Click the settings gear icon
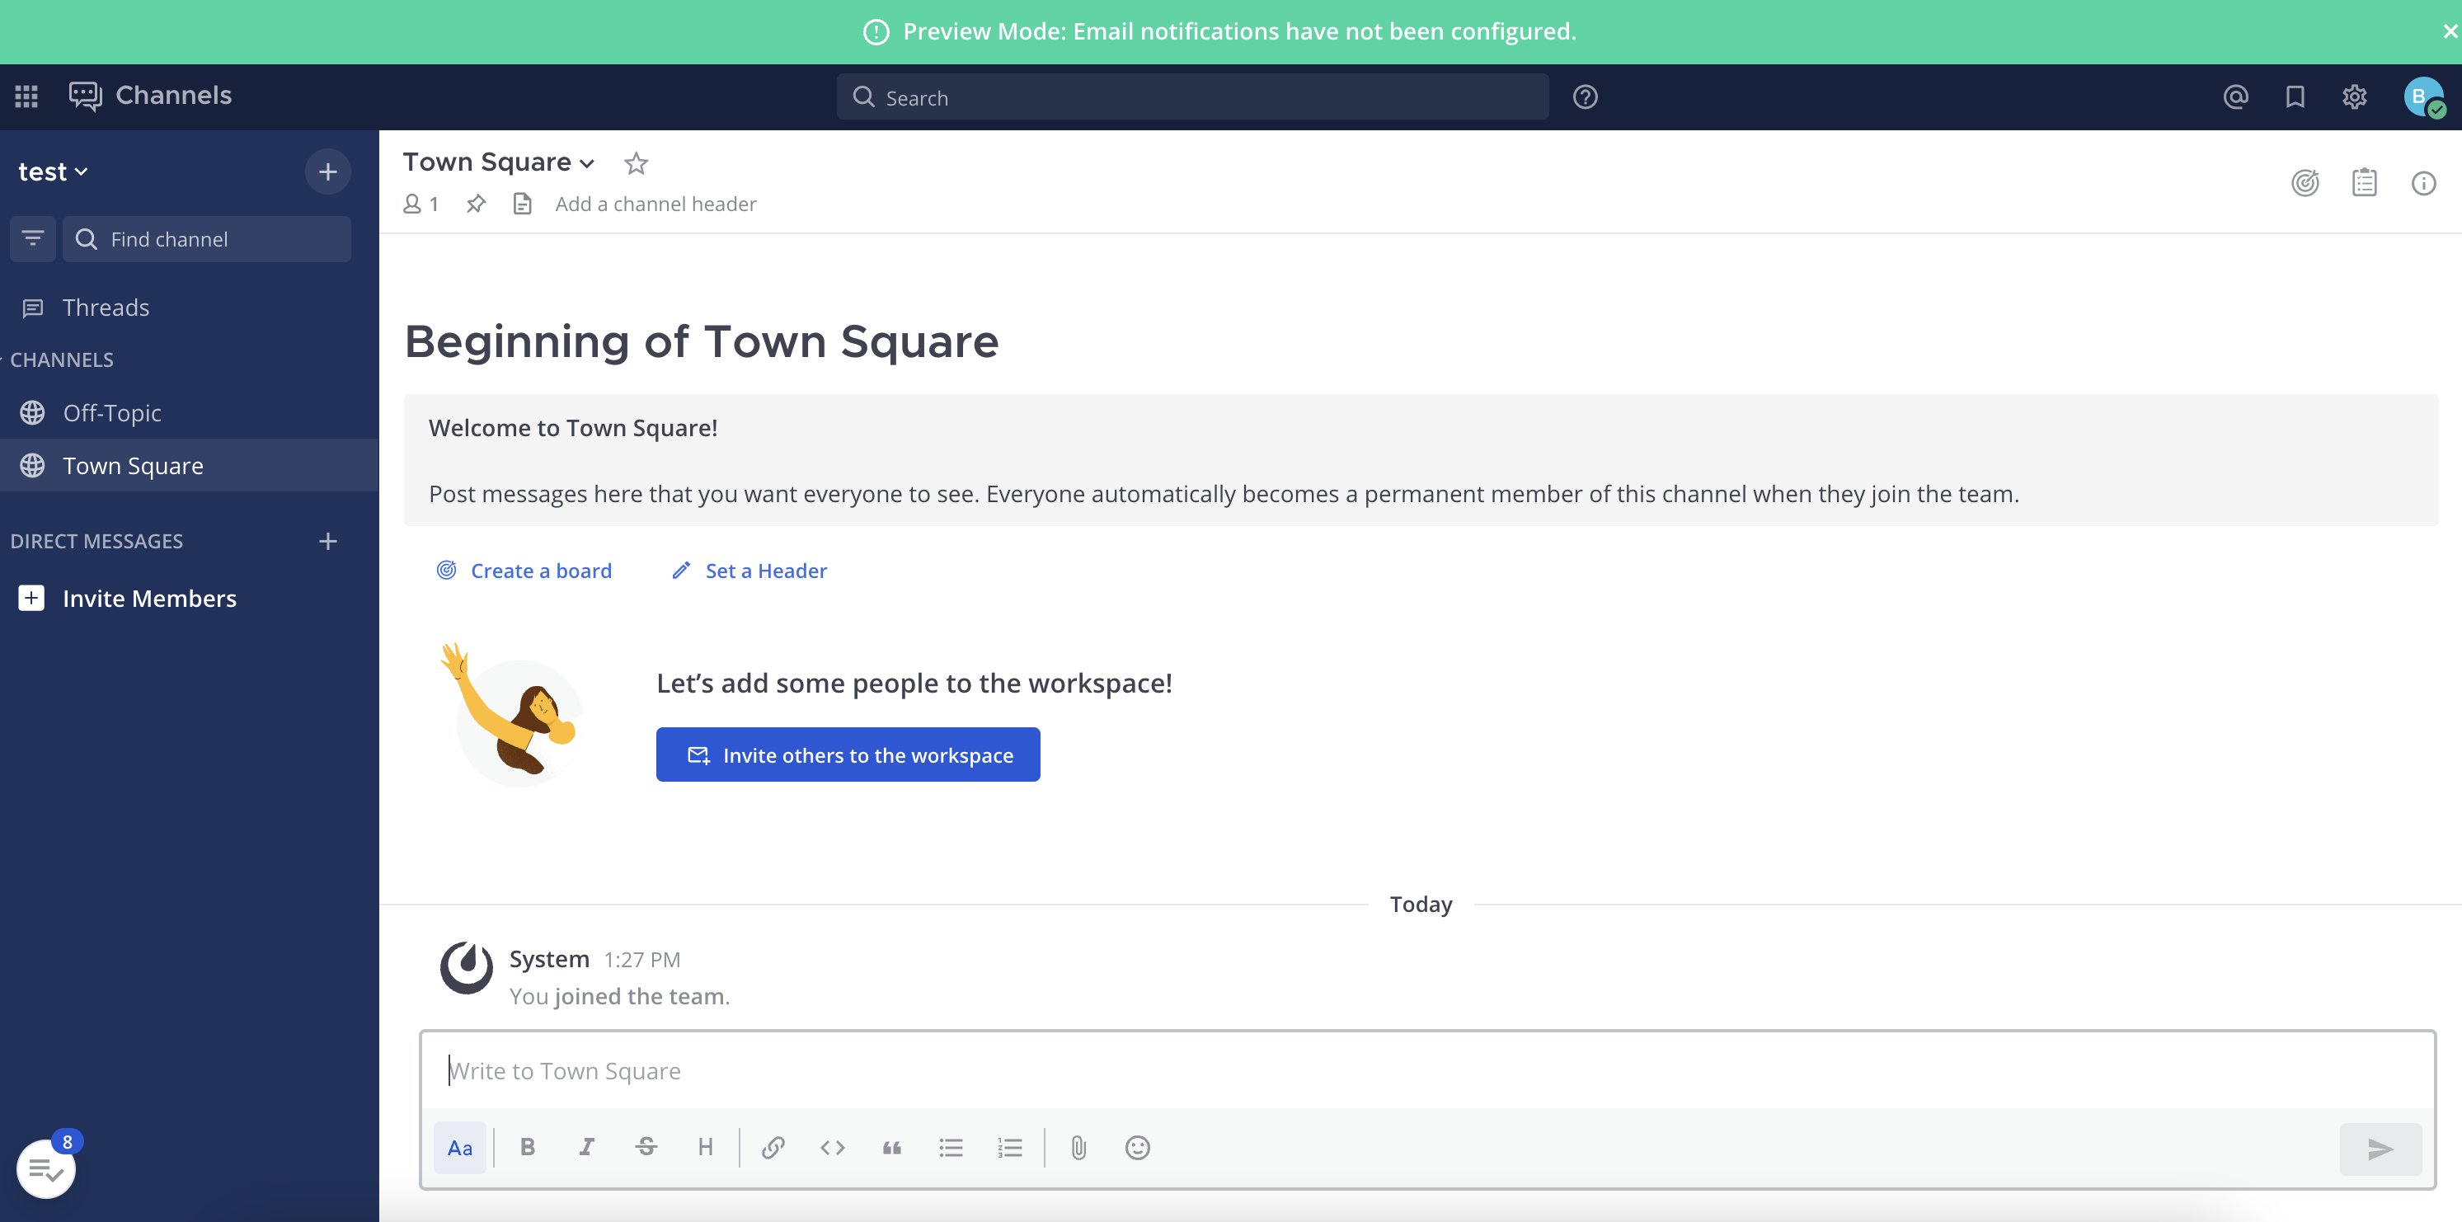 tap(2356, 97)
